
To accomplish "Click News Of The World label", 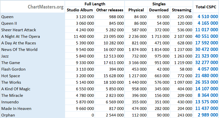I will pos(19,50).
